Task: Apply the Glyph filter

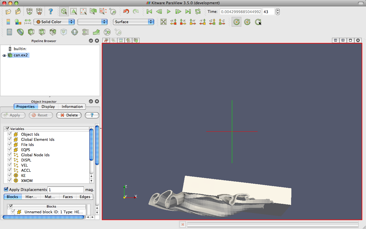Action: pyautogui.click(x=75, y=32)
